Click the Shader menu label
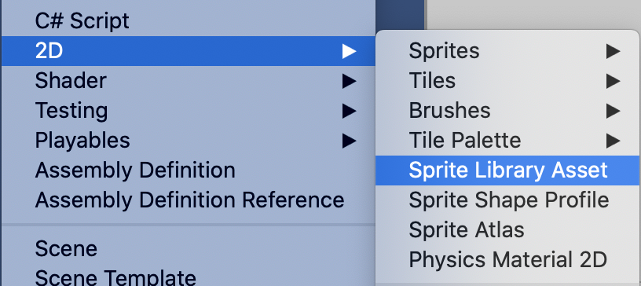The width and height of the screenshot is (641, 286). point(71,81)
